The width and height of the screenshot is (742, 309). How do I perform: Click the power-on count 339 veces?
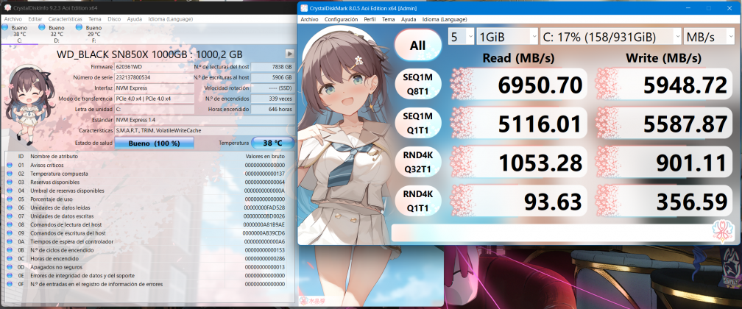(272, 99)
